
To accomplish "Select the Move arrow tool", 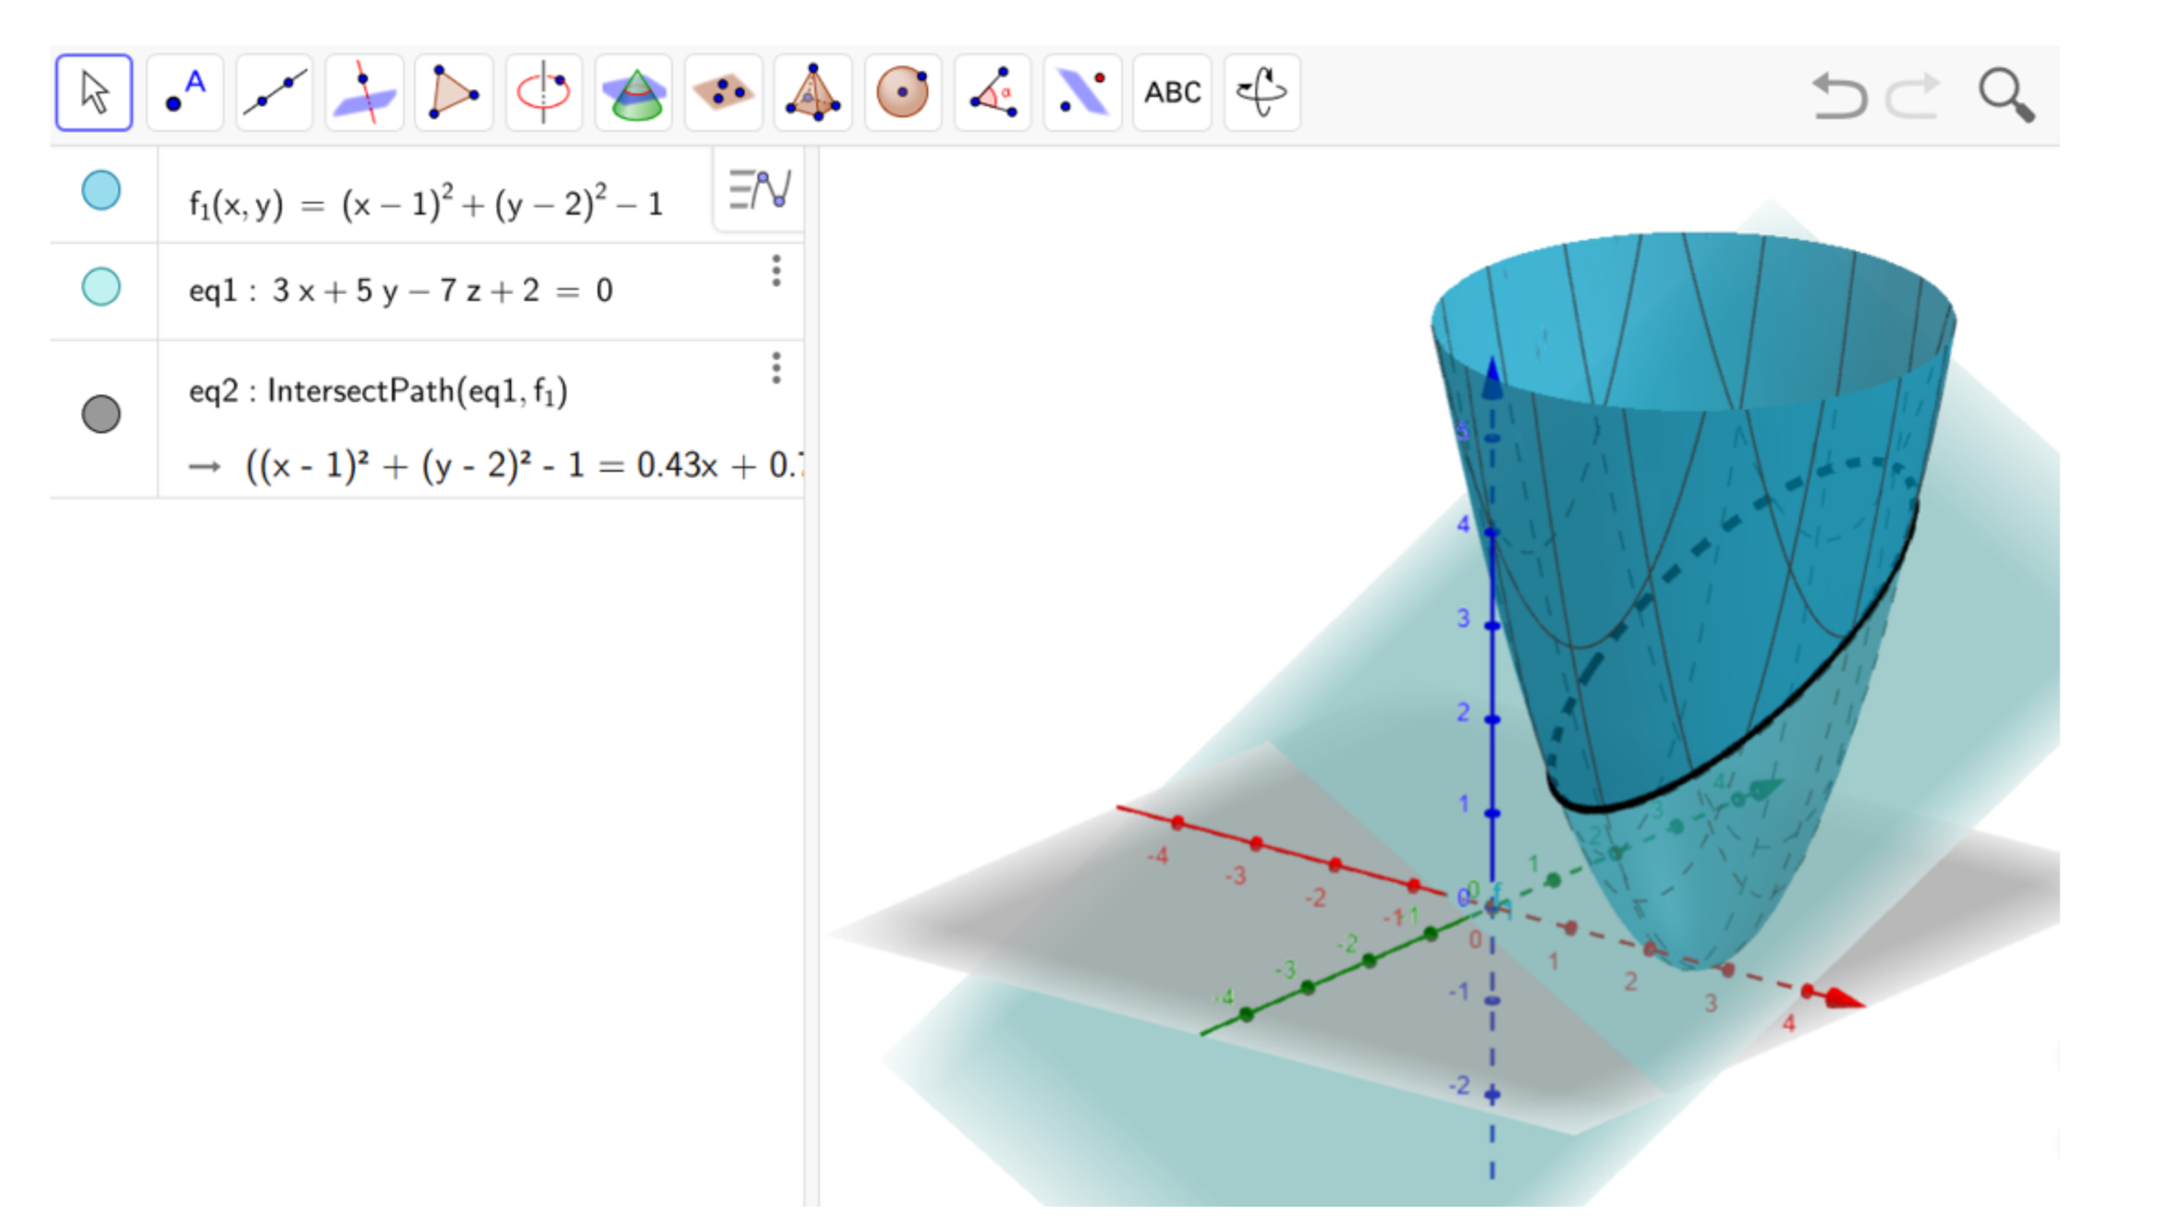I will [94, 92].
